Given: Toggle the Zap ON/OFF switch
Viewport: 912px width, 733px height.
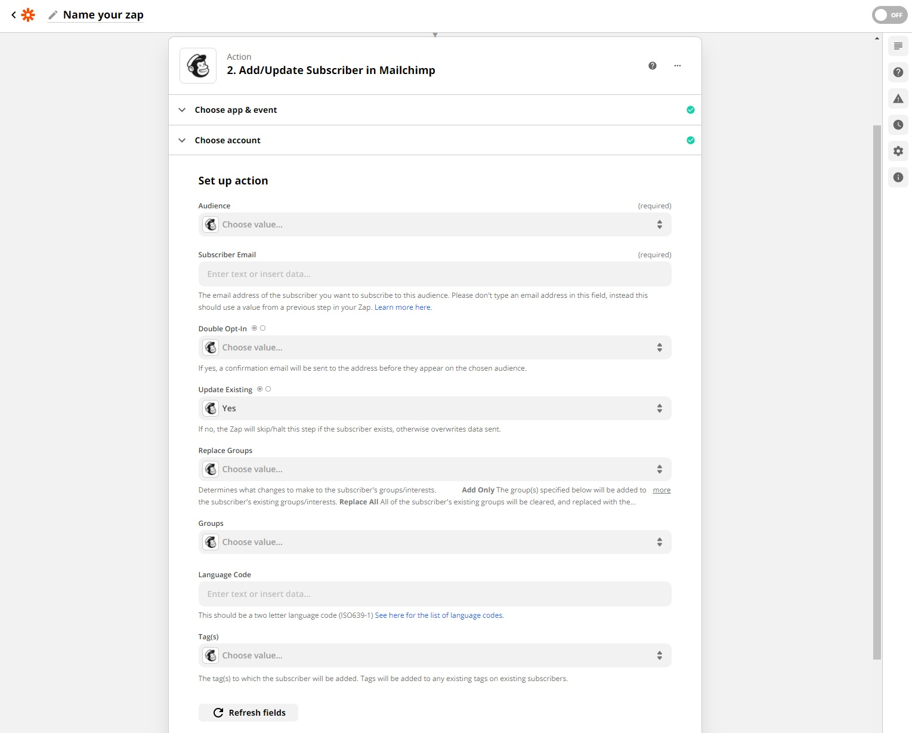Looking at the screenshot, I should pyautogui.click(x=889, y=15).
